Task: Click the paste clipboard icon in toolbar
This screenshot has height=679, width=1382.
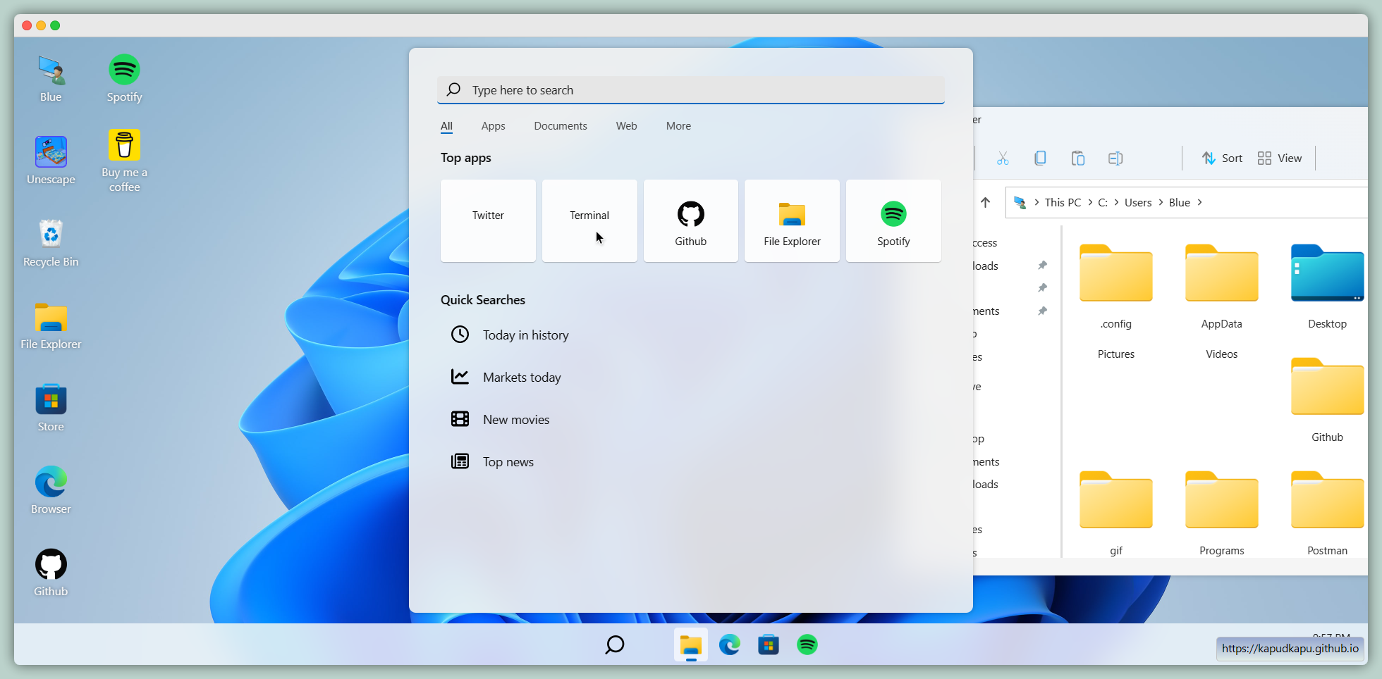Action: coord(1077,158)
